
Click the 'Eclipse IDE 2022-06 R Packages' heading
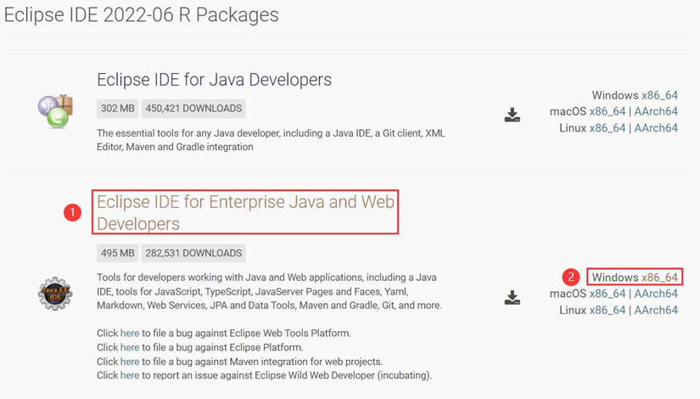pyautogui.click(x=142, y=15)
